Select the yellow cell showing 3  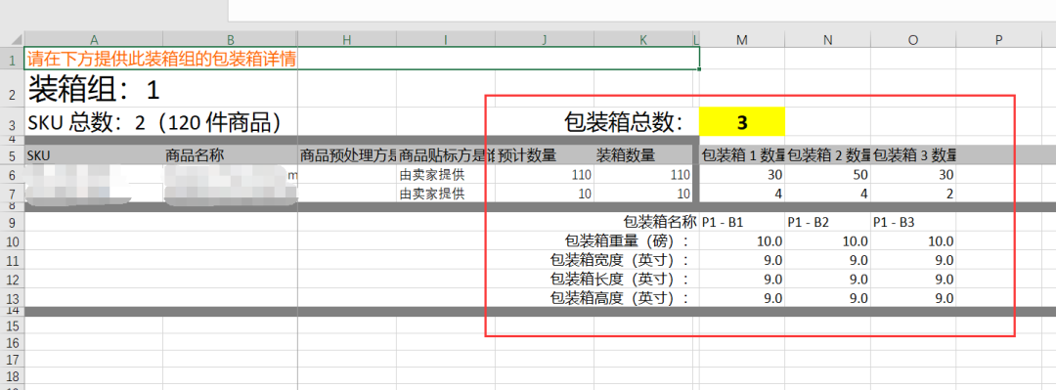coord(742,122)
